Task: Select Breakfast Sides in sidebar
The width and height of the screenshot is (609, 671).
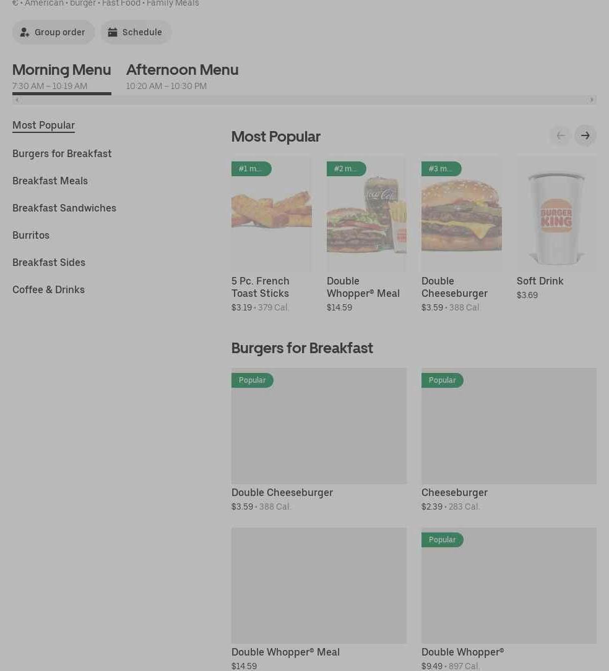Action: [49, 262]
